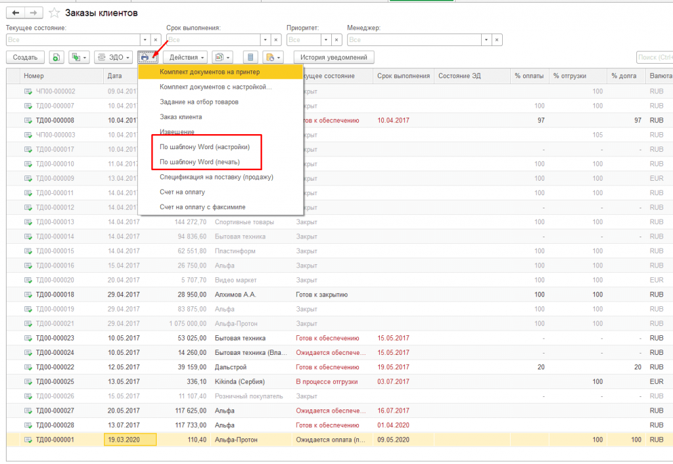673x464 pixels.
Task: Click document icon of row ТД00-000027
Action: click(28, 411)
